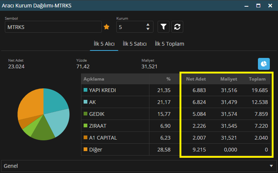The height and width of the screenshot is (173, 278).
Task: Expand the Genel dropdown arrow
Action: (x=271, y=166)
